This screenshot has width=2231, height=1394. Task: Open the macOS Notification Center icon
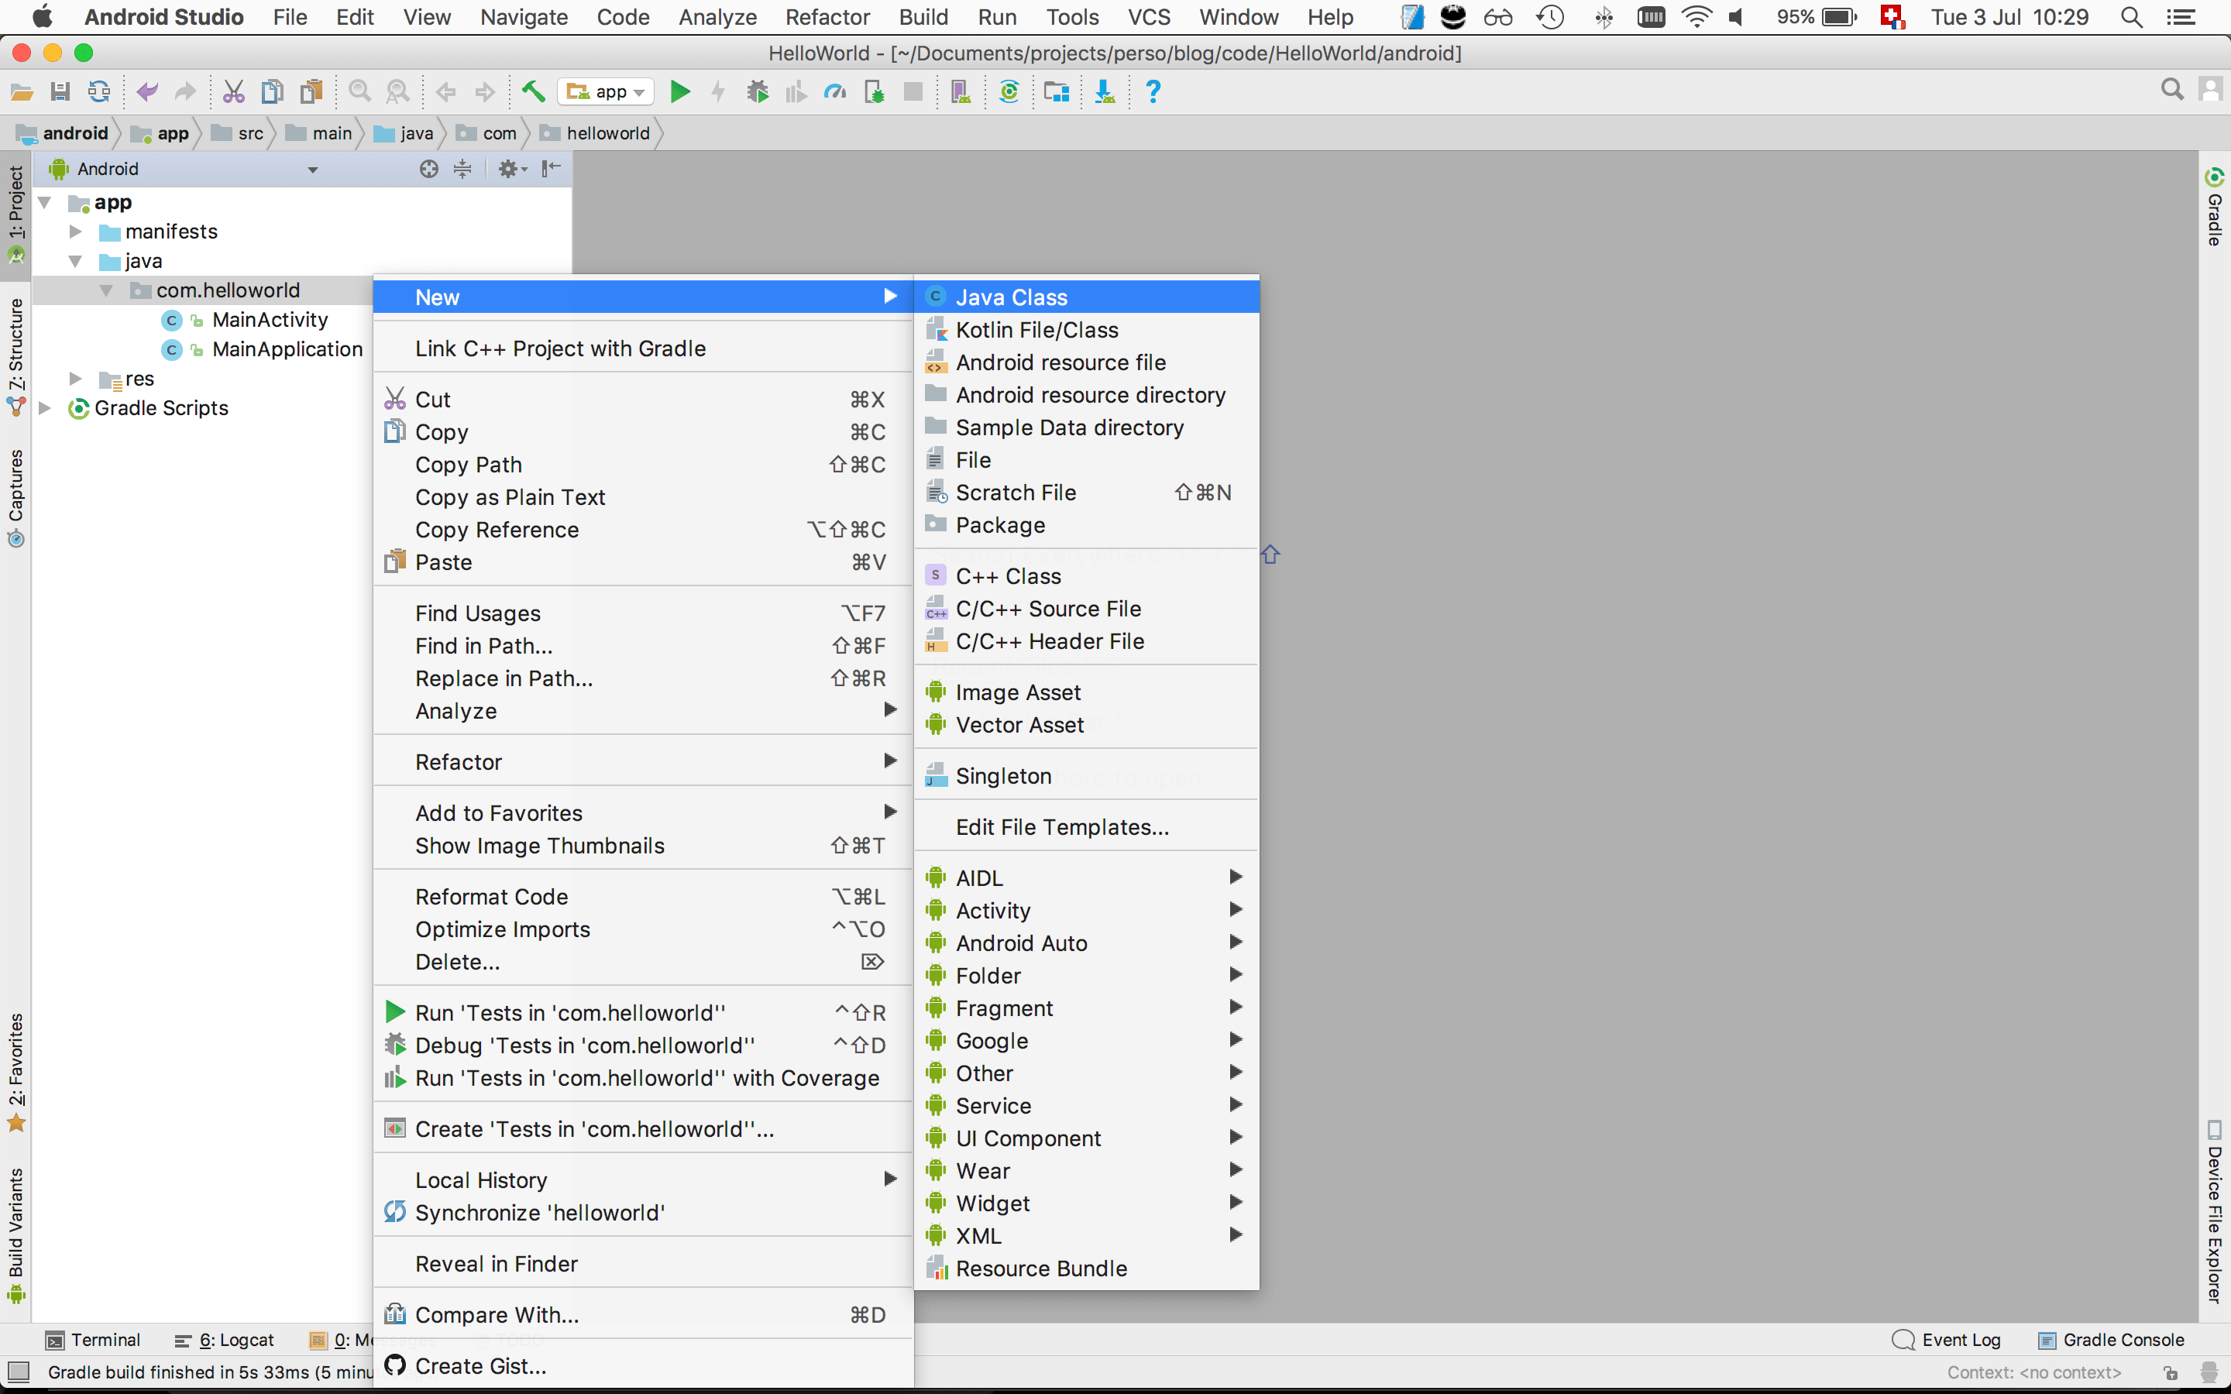[x=2181, y=16]
